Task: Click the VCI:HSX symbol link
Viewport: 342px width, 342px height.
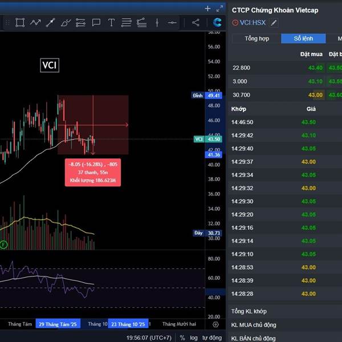Action: point(253,23)
